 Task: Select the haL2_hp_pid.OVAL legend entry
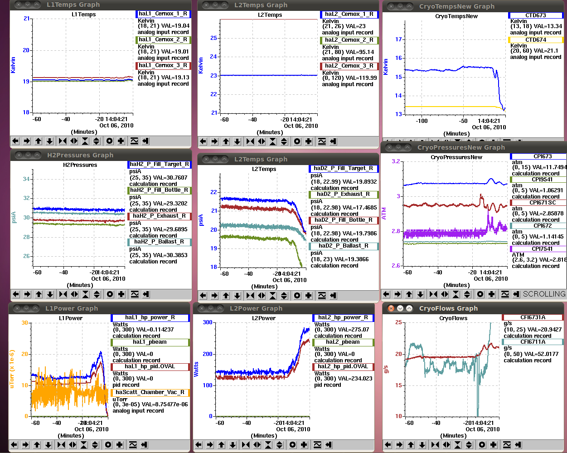344,367
